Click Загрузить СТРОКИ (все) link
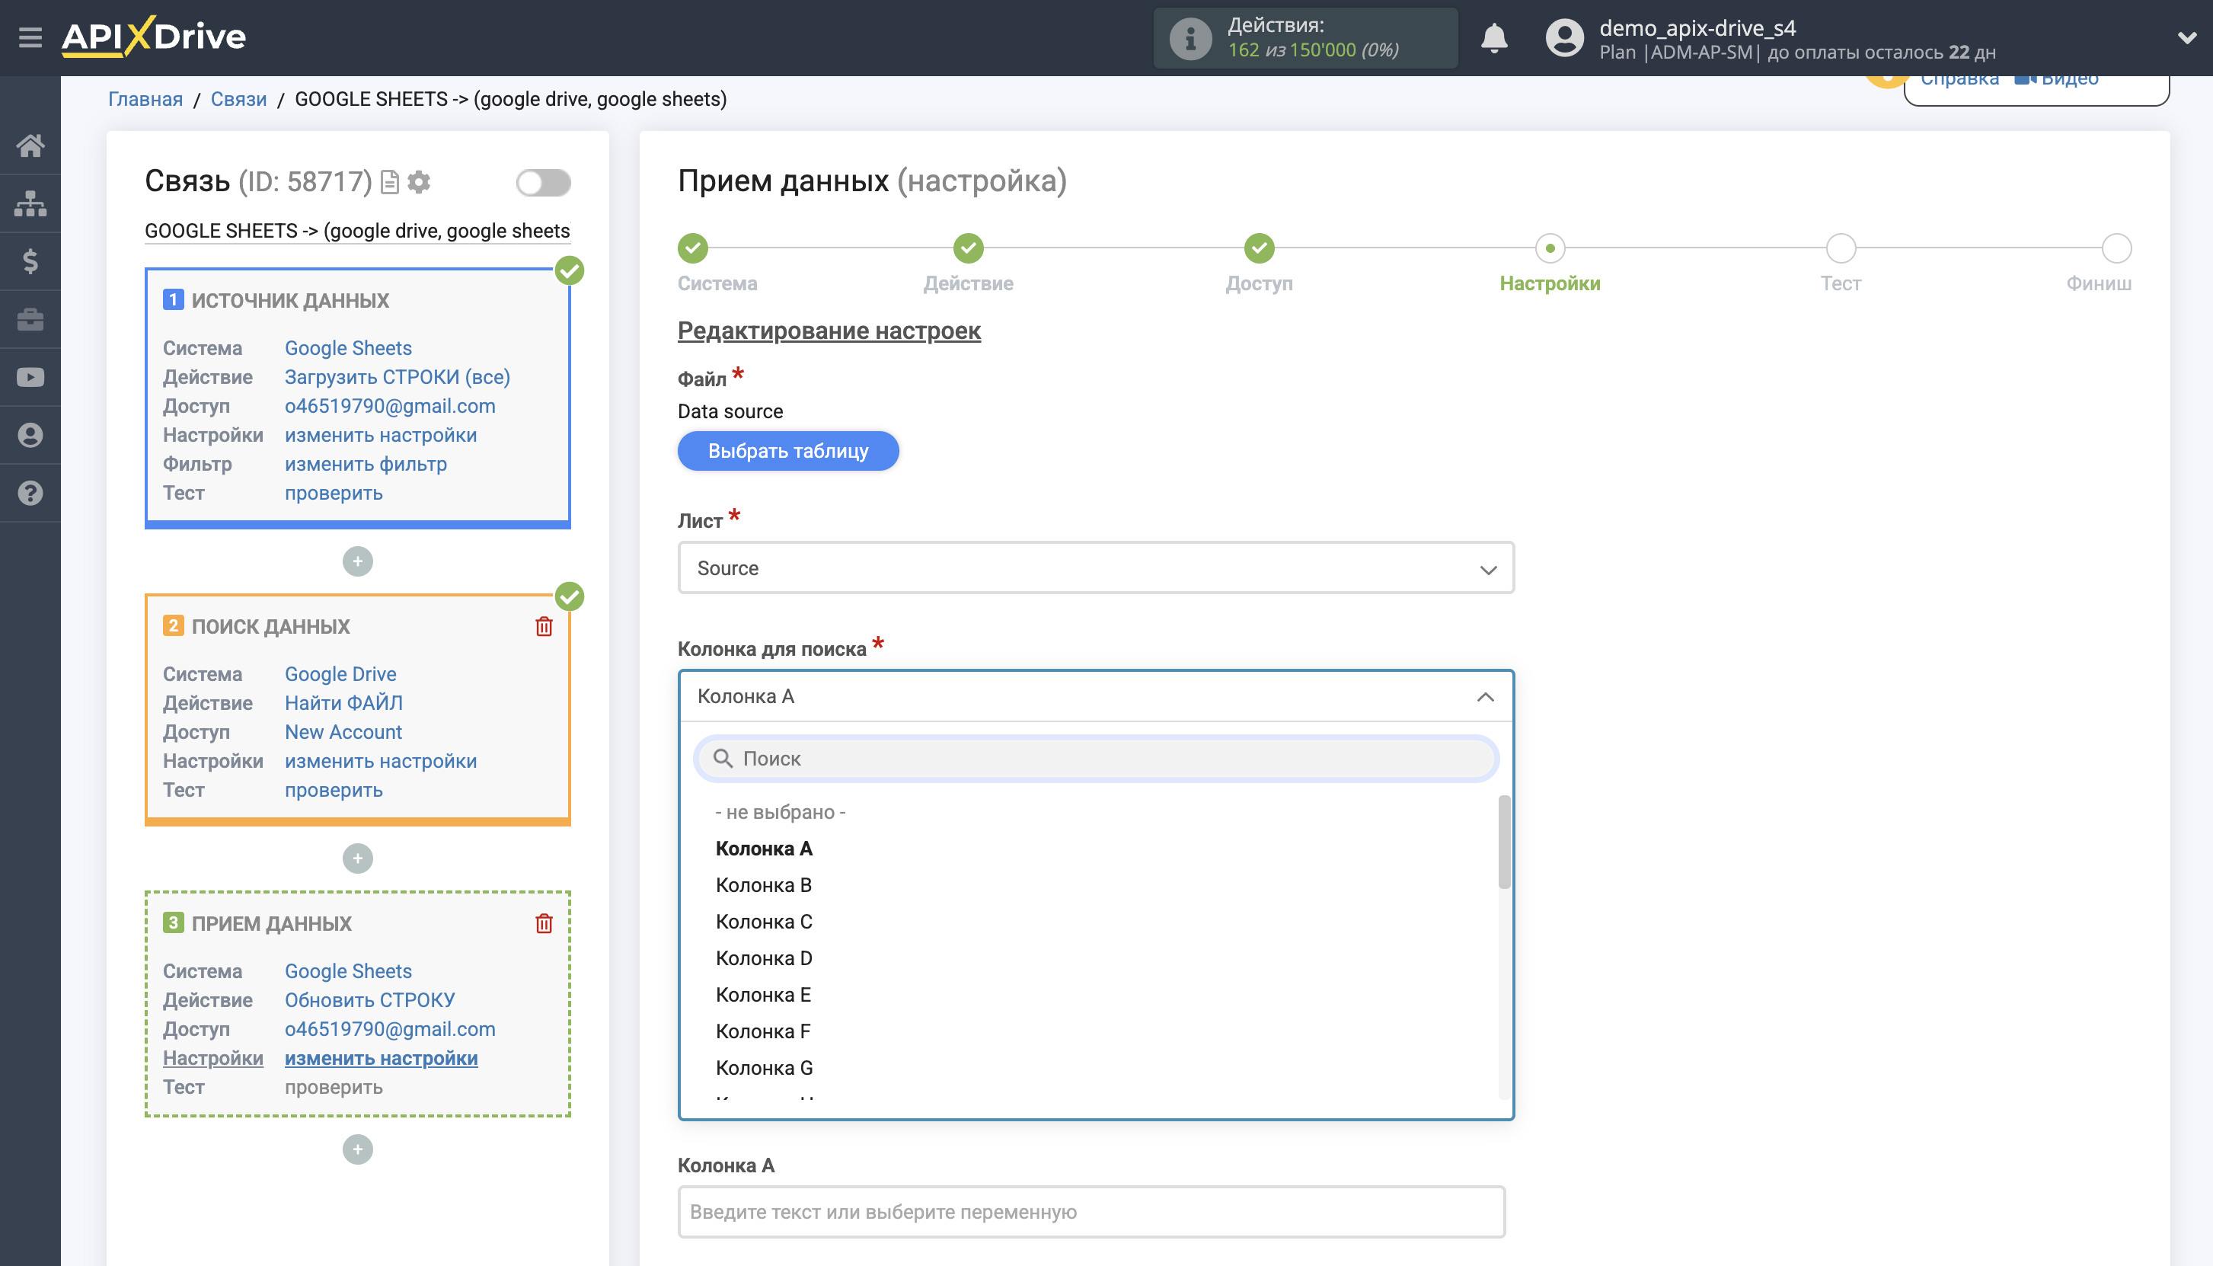This screenshot has width=2213, height=1266. pos(398,377)
